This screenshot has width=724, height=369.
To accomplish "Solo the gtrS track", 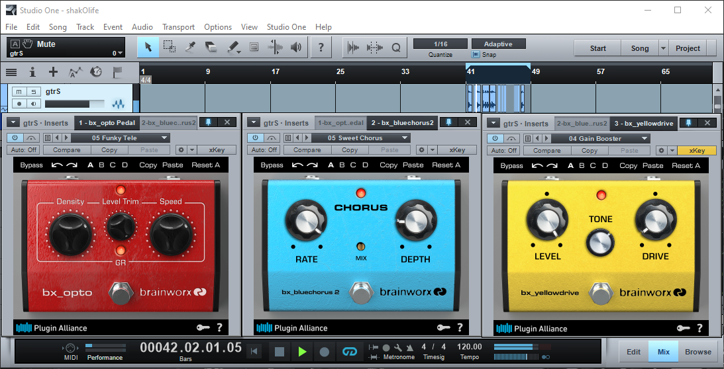I will 33,91.
